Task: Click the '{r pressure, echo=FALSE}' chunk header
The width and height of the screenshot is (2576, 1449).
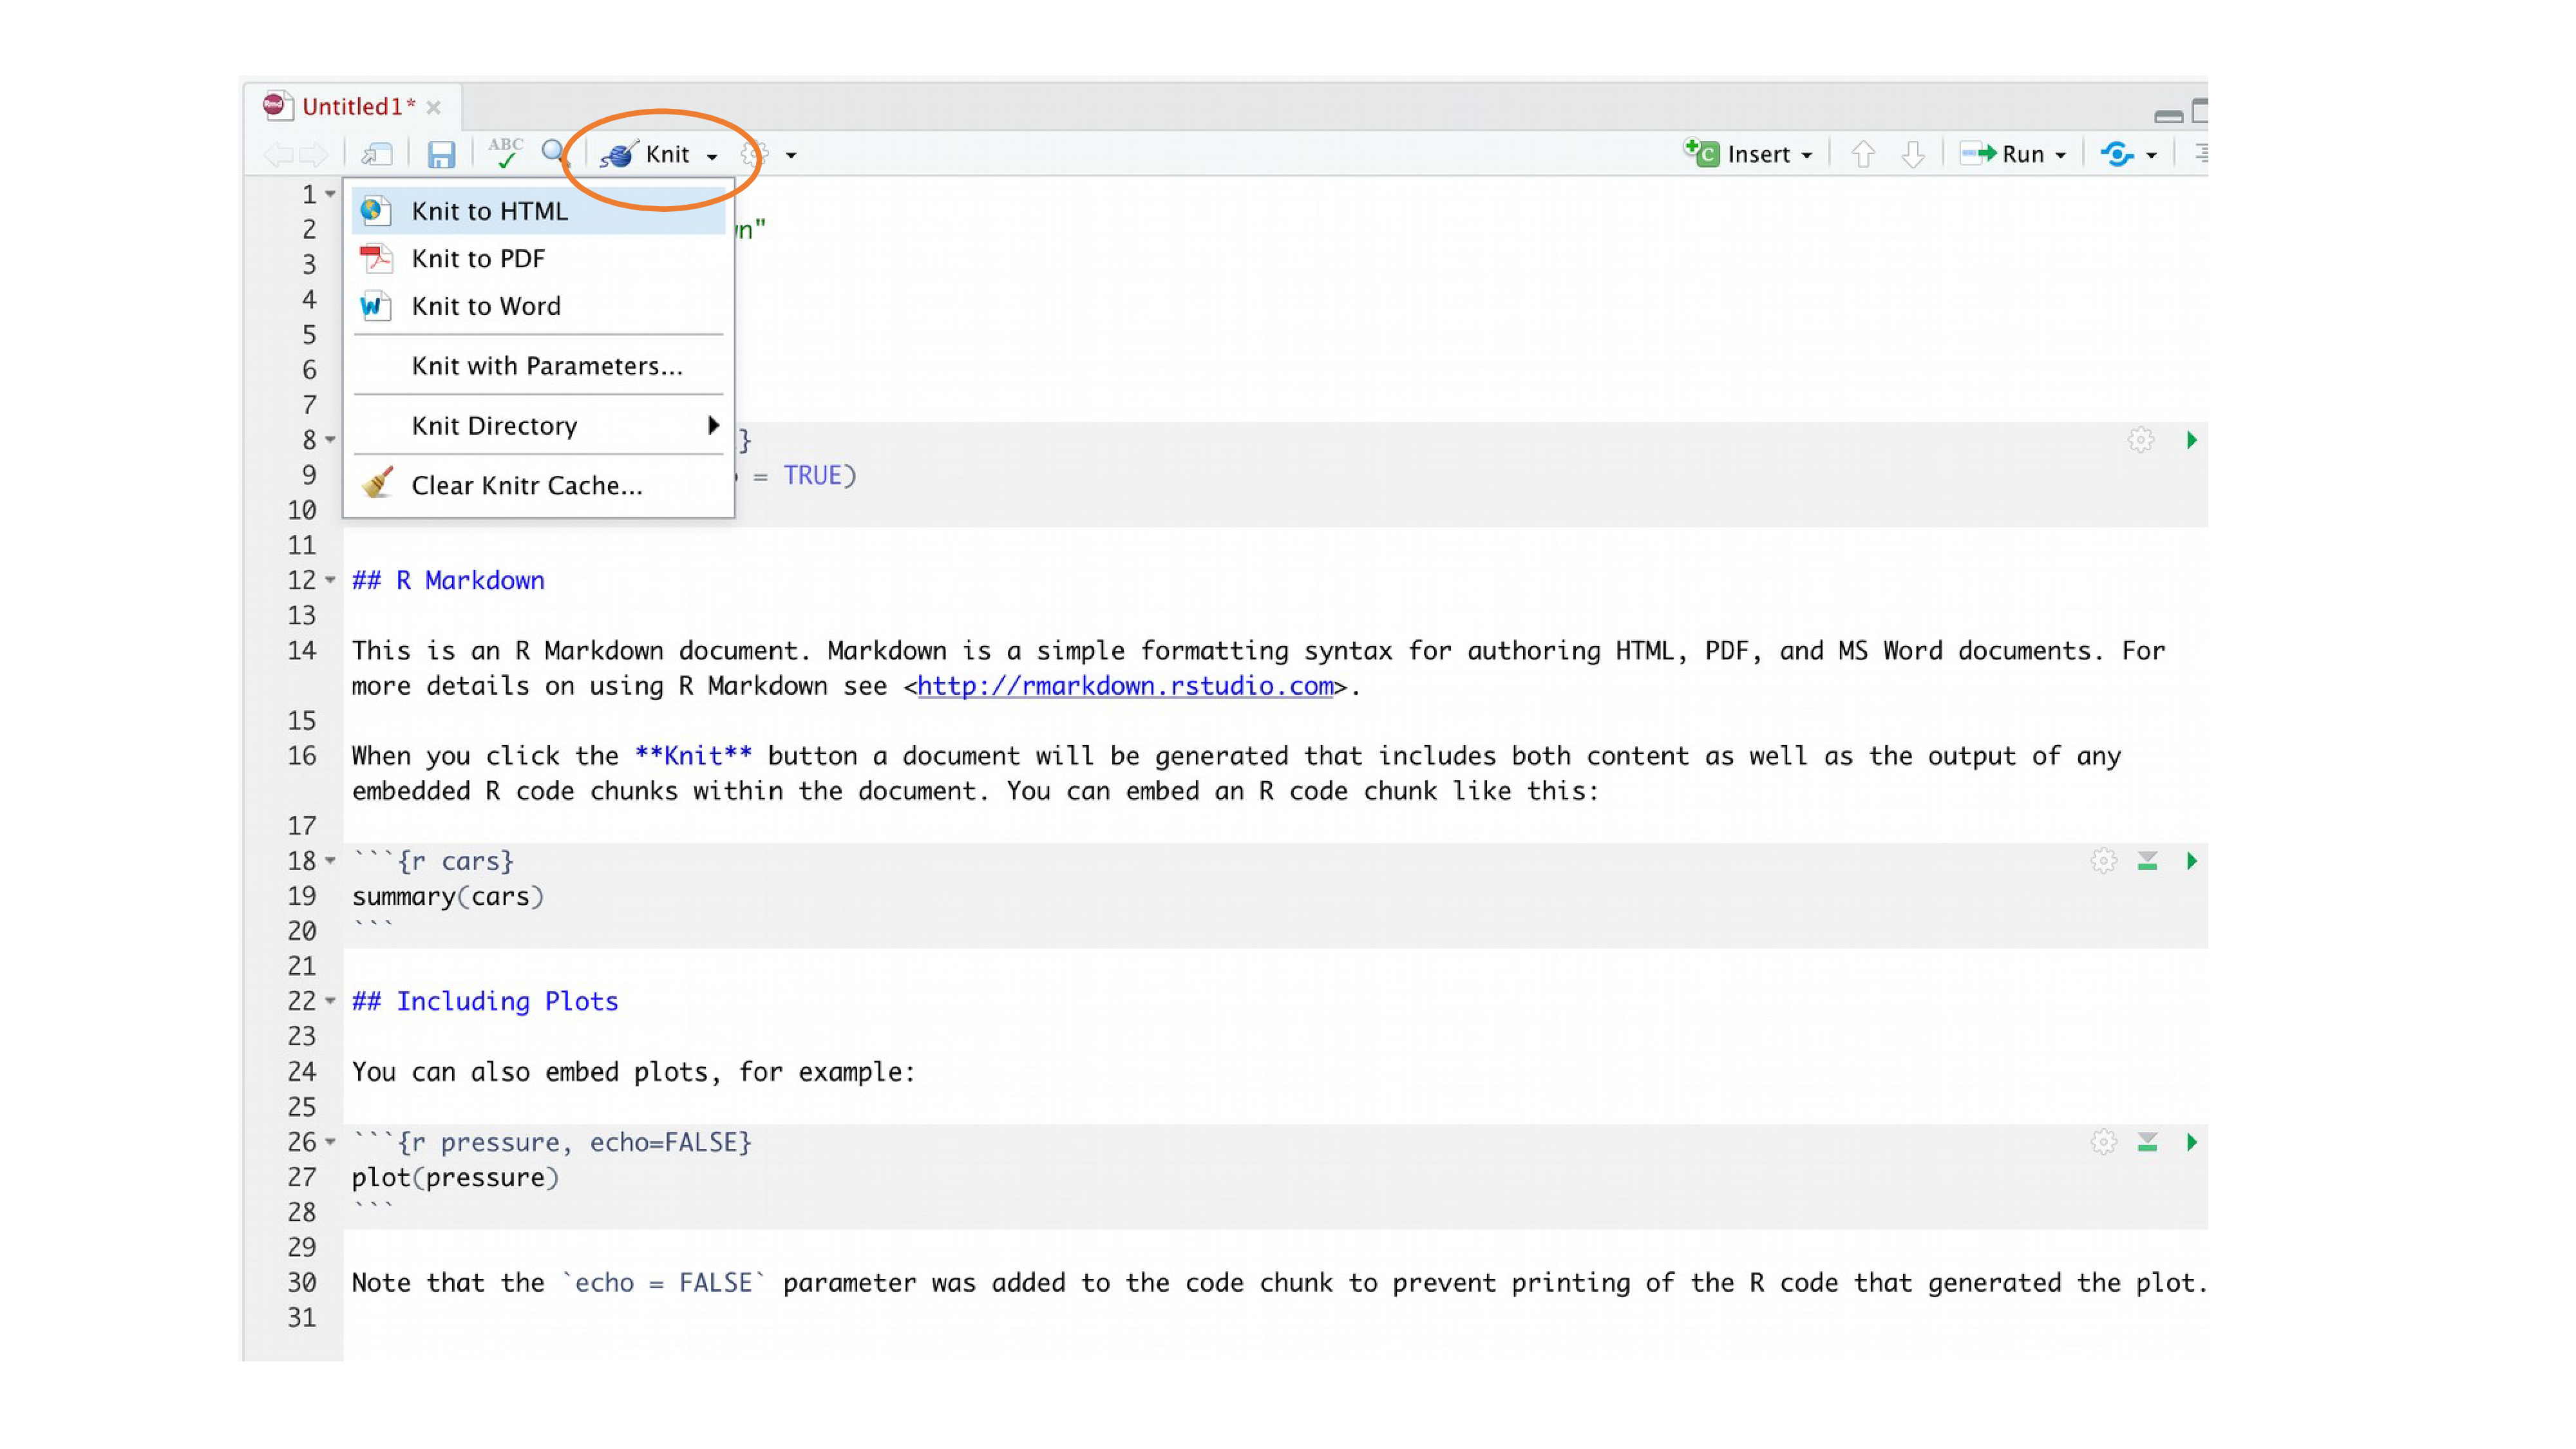Action: coord(574,1142)
